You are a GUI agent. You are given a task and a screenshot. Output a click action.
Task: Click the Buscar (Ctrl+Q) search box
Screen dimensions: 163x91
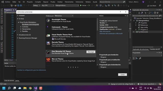tap(112, 2)
